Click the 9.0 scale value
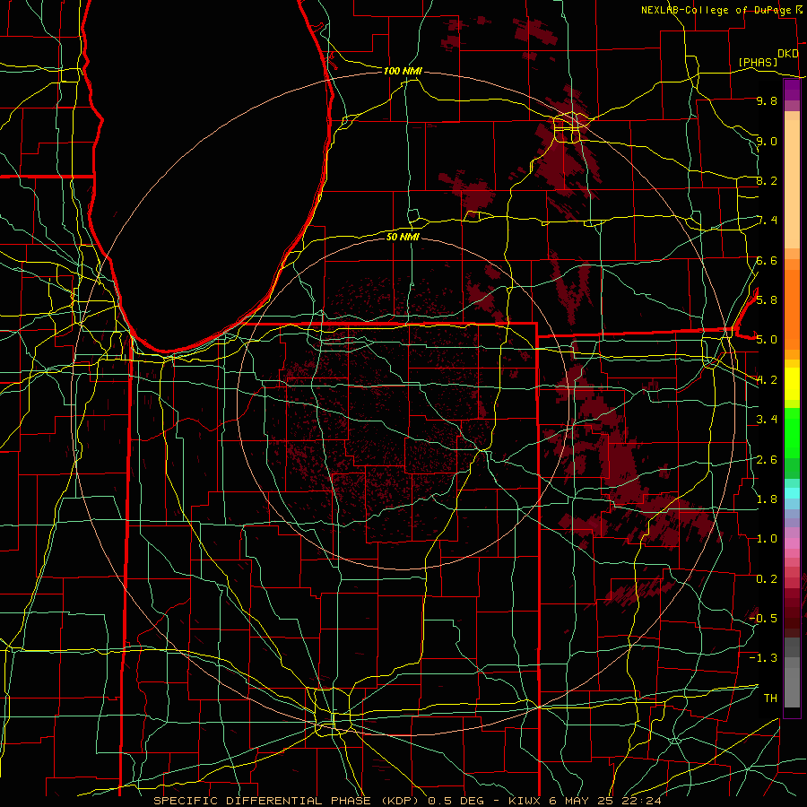807x807 pixels. (x=767, y=141)
